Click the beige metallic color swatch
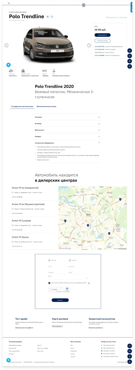Image resolution: width=135 pixels, height=370 pixels. pyautogui.click(x=54, y=71)
